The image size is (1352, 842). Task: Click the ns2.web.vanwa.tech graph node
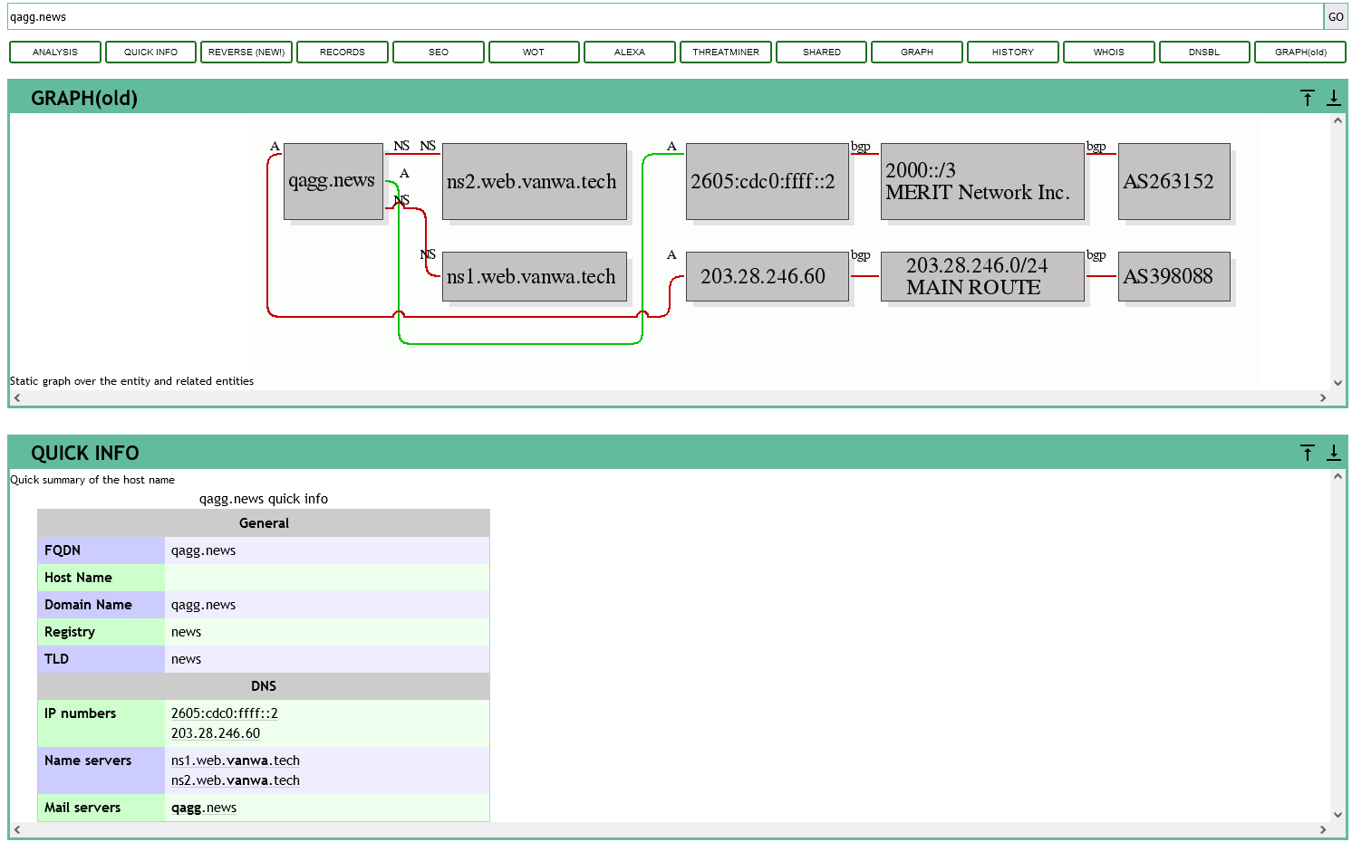pos(534,181)
